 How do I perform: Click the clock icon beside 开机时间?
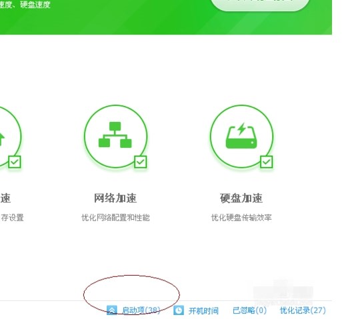tap(179, 310)
